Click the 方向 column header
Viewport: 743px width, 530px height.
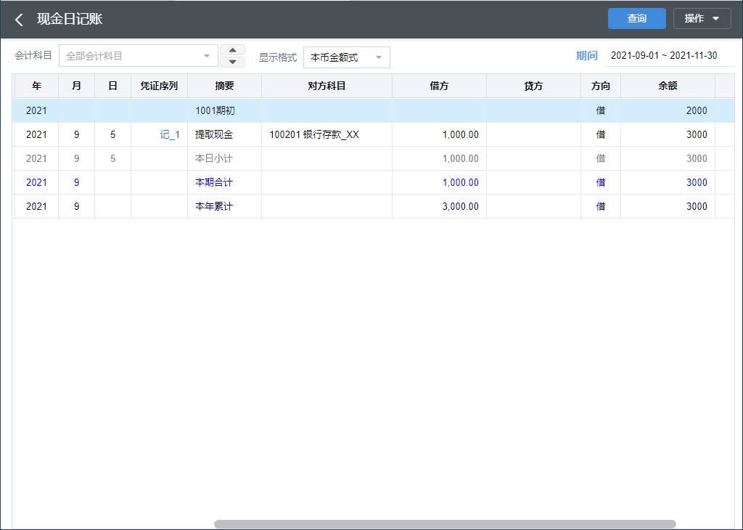click(x=601, y=86)
